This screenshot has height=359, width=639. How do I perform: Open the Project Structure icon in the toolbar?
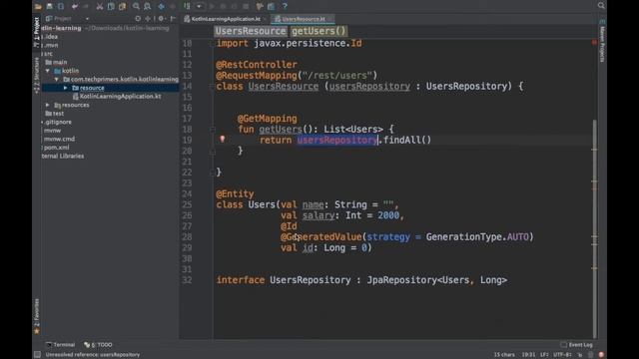click(x=271, y=6)
